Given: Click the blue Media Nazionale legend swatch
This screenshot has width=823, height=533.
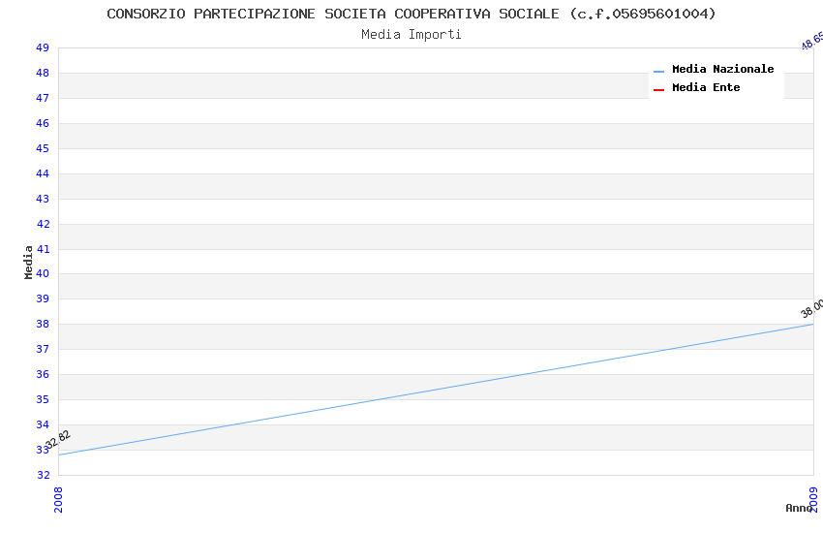Looking at the screenshot, I should (658, 72).
